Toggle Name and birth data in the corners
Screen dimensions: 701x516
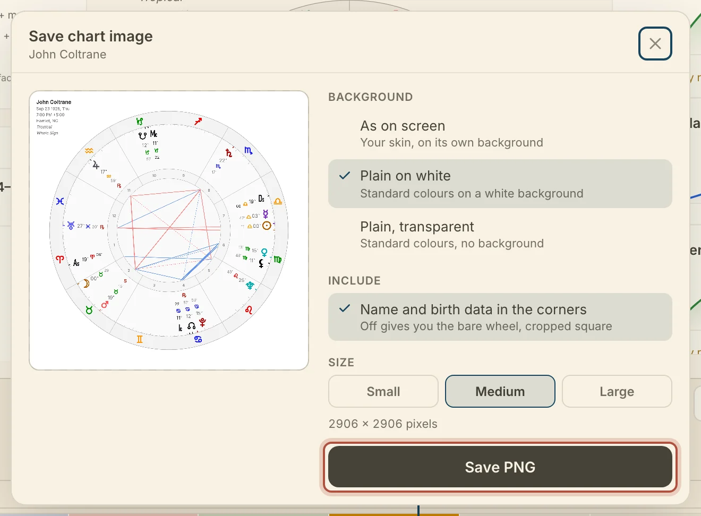tap(500, 317)
